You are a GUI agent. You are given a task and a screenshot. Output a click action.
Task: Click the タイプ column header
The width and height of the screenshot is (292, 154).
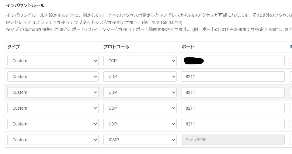14,47
